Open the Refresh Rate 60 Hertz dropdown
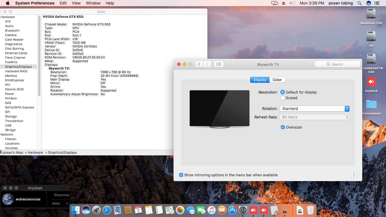 [315, 117]
